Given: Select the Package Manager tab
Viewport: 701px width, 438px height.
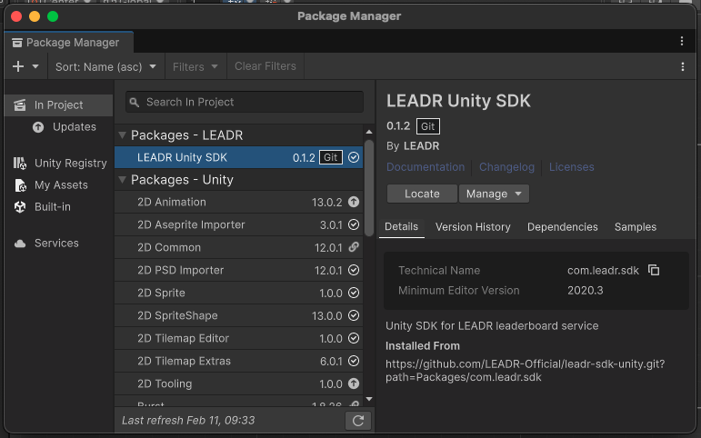Looking at the screenshot, I should 68,43.
